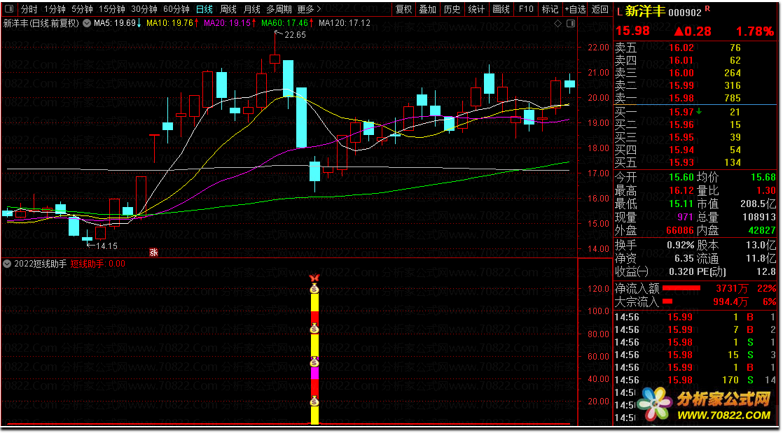Select the 日线 daily chart tab

[205, 9]
